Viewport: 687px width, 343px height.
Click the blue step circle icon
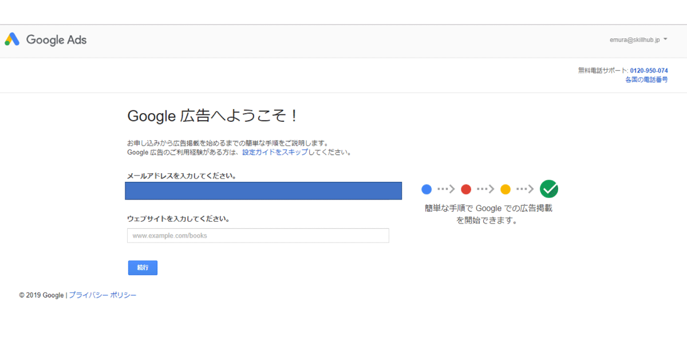pos(426,189)
